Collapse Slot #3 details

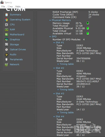tap(54, 94)
